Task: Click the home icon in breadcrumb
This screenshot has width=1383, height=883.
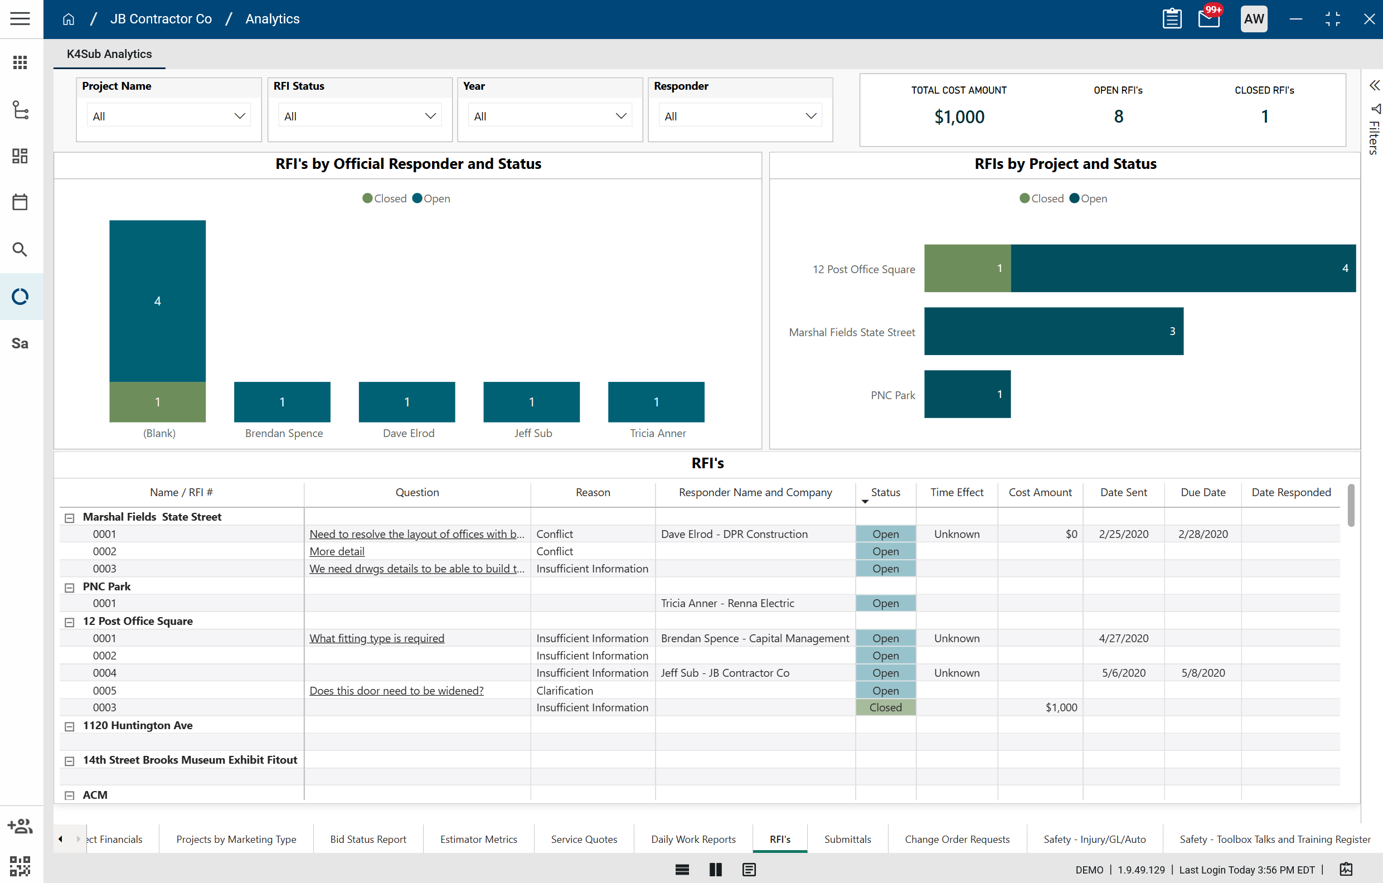Action: pyautogui.click(x=69, y=19)
